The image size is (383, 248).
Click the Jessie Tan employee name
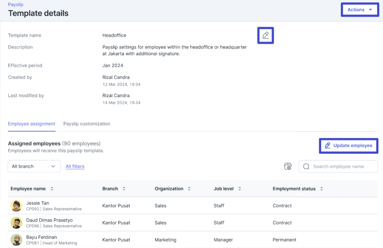click(38, 203)
